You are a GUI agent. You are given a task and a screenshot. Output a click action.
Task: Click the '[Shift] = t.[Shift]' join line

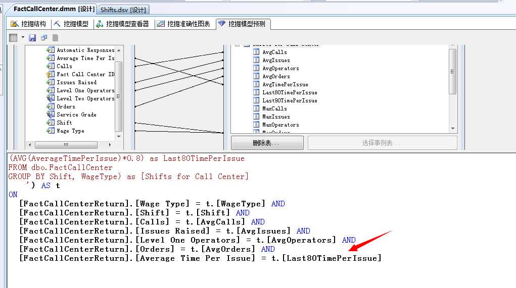(x=134, y=213)
